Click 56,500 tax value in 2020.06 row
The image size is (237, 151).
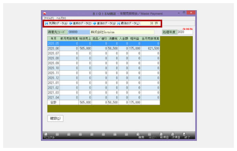coord(113,48)
